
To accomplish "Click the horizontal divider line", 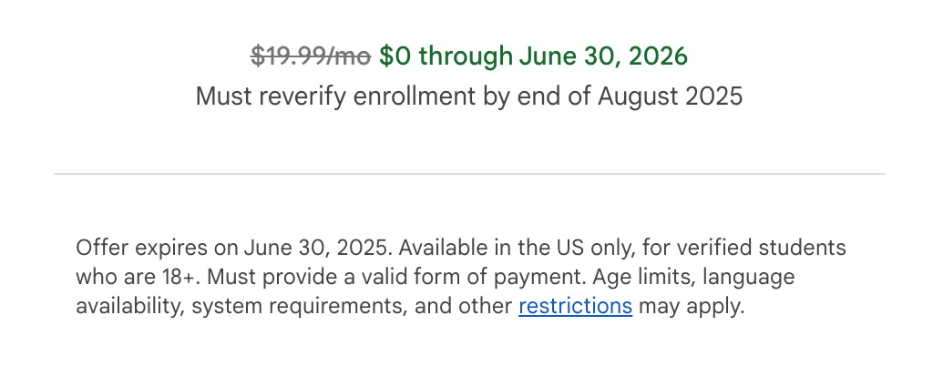I will click(469, 173).
